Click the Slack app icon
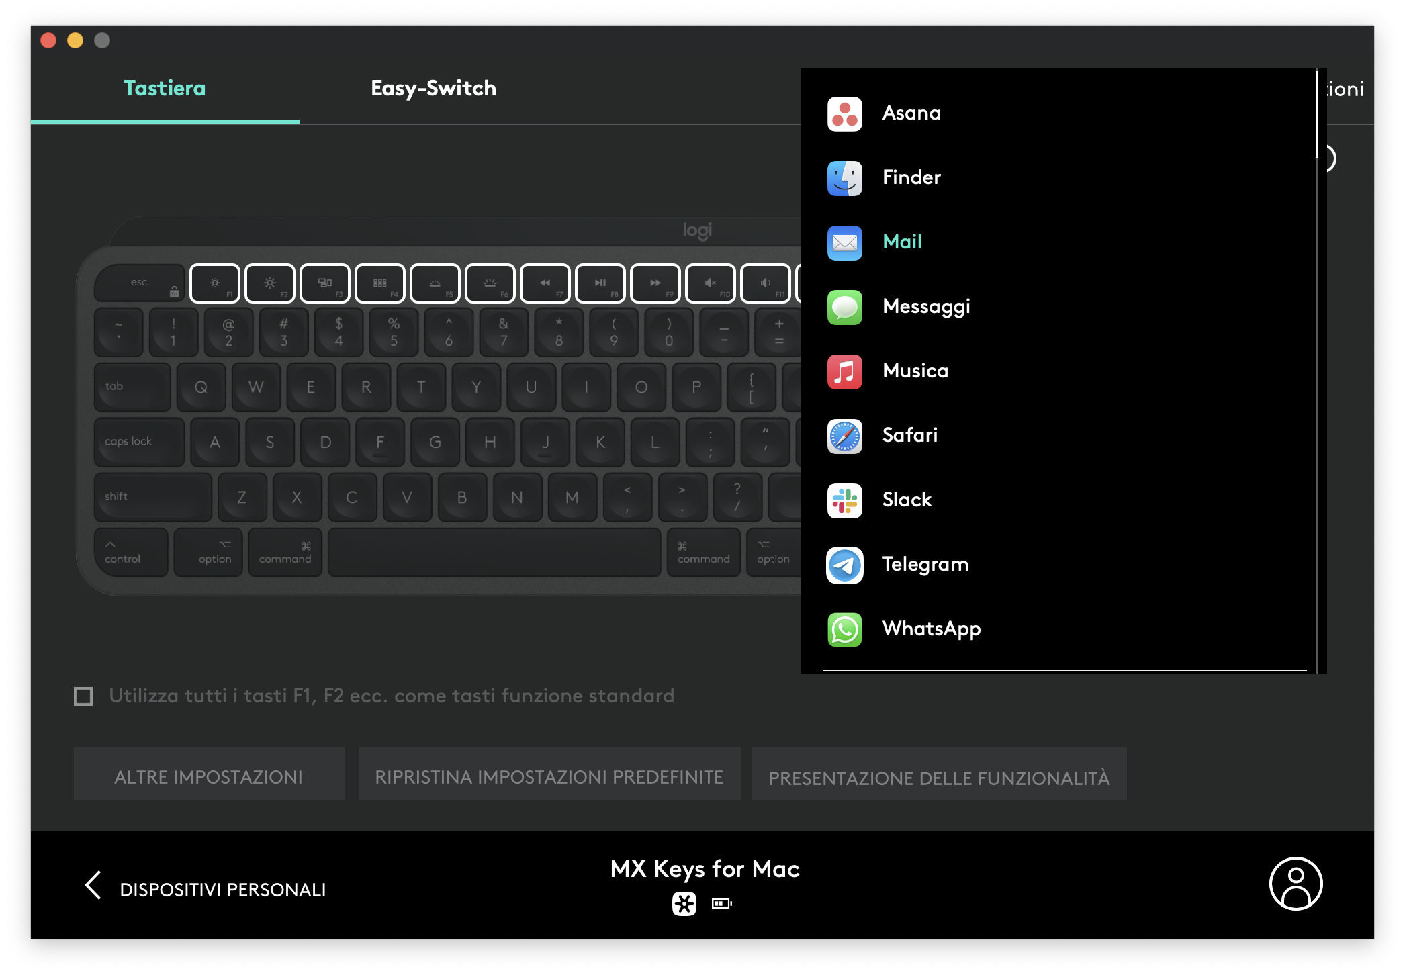1405x975 pixels. click(845, 500)
